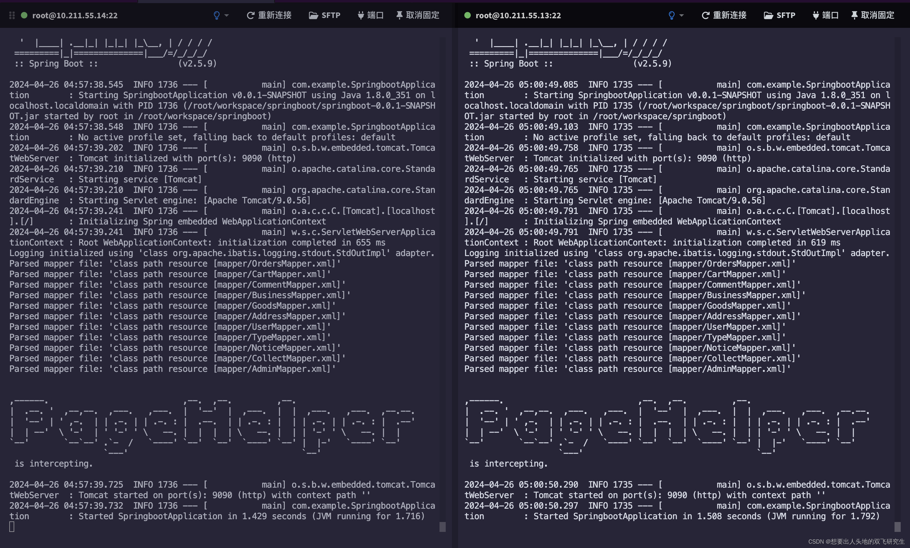Click left "Logging initialized using" log line
910x548 pixels.
point(222,253)
